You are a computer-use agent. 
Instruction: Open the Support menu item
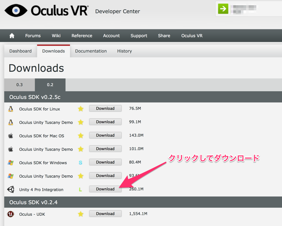[x=139, y=36]
